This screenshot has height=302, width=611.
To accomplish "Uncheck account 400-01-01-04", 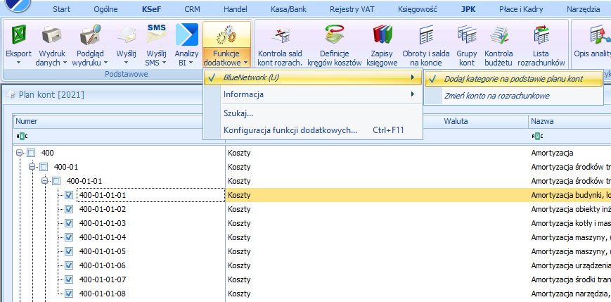I will pyautogui.click(x=69, y=237).
